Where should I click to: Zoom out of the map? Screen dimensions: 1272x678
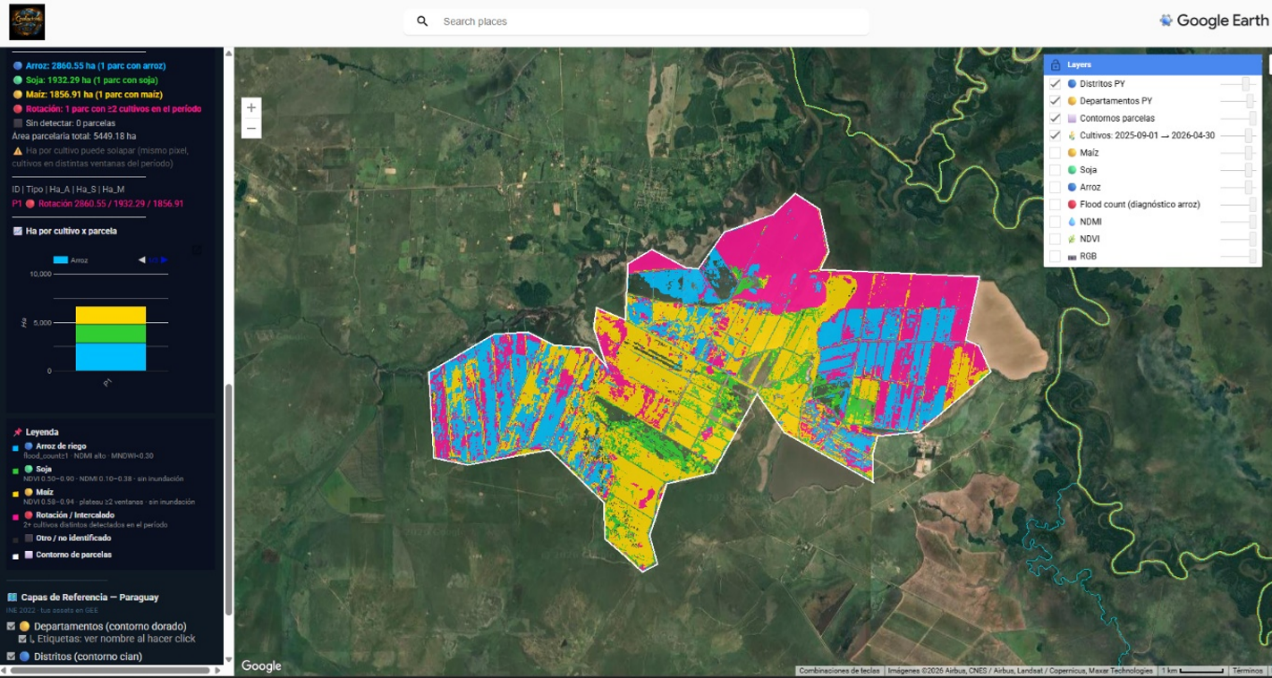point(251,129)
